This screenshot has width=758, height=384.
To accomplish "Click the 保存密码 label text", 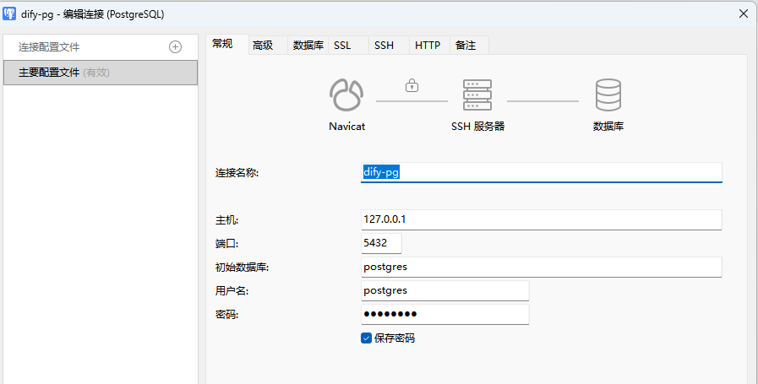I will 395,338.
